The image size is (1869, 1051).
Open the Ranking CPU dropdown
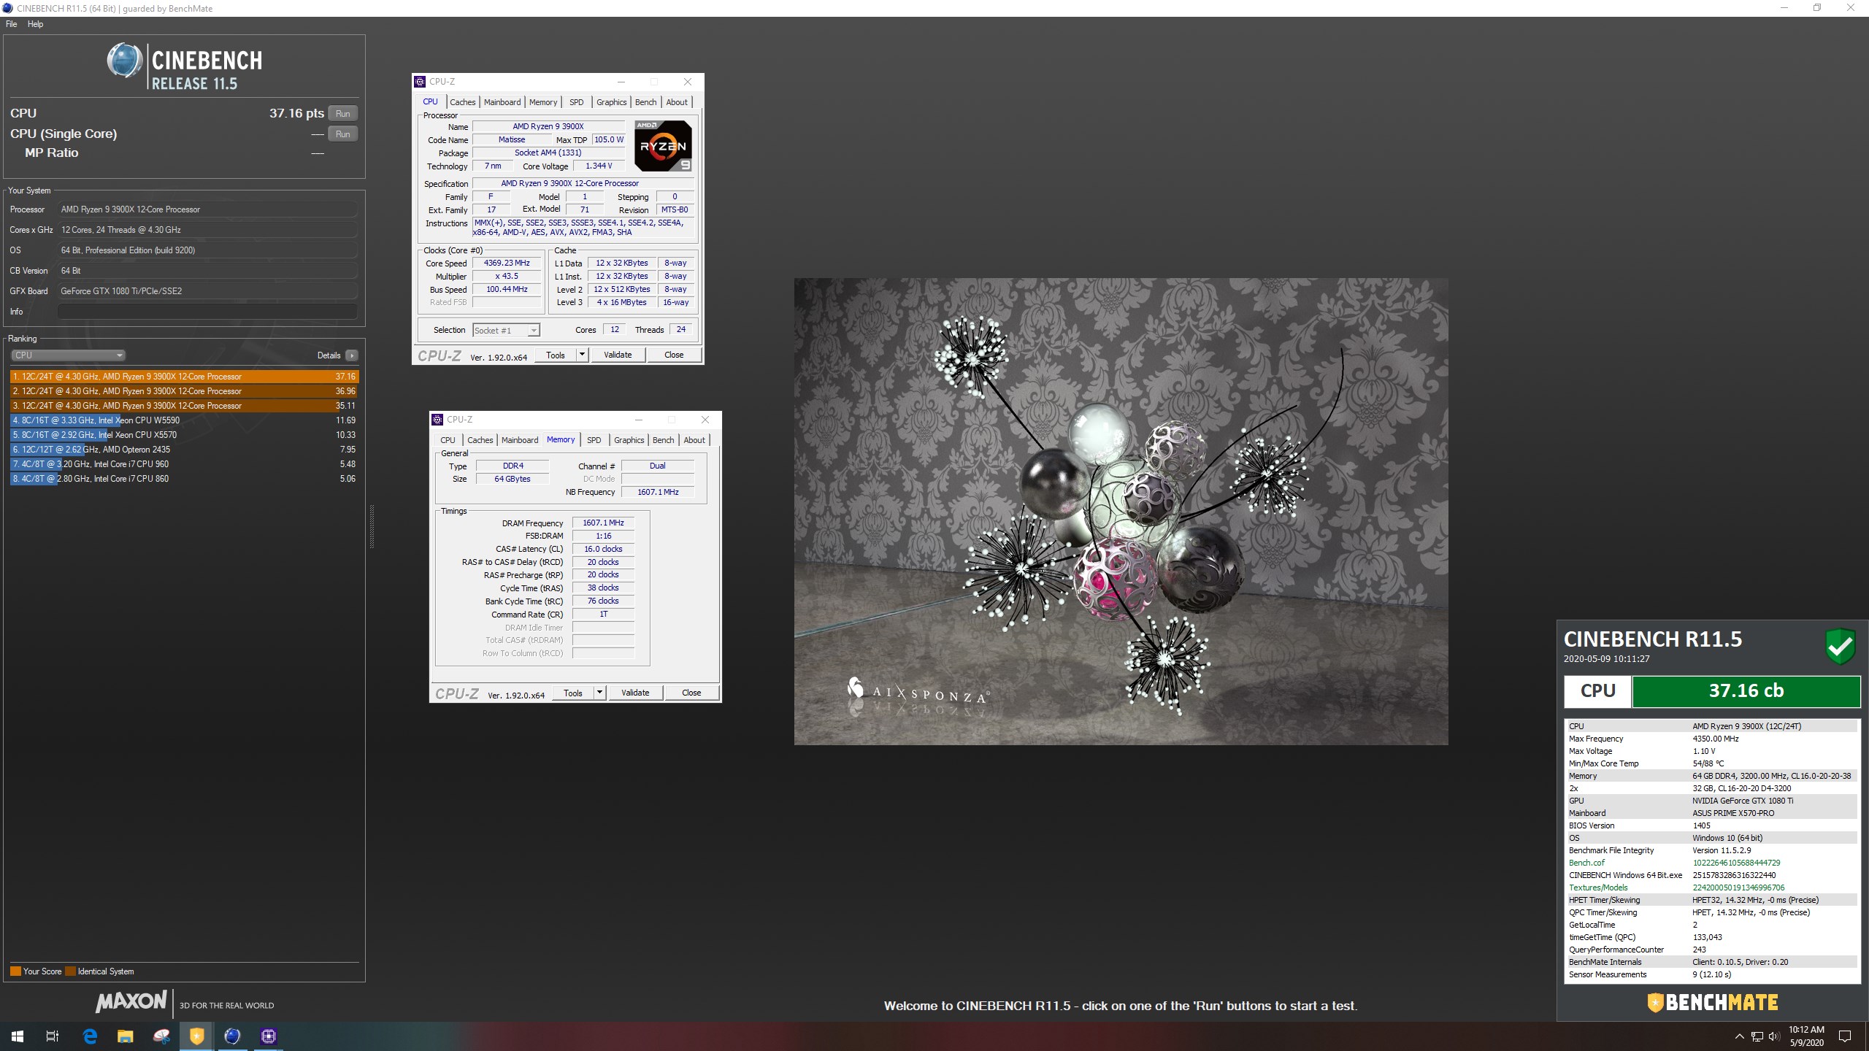click(68, 355)
